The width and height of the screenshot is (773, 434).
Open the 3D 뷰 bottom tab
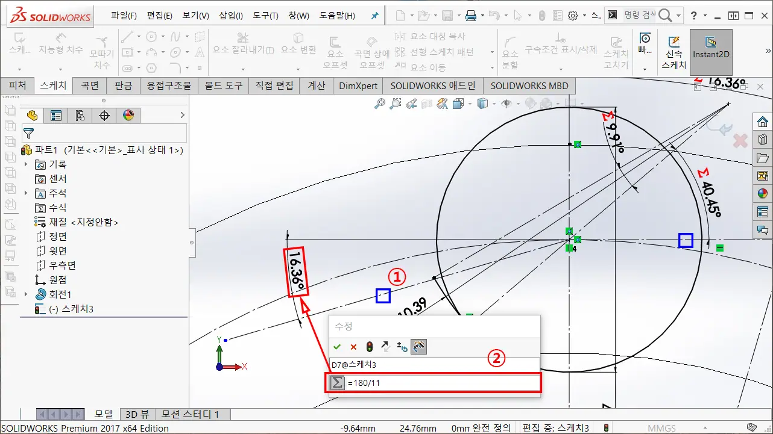click(137, 414)
